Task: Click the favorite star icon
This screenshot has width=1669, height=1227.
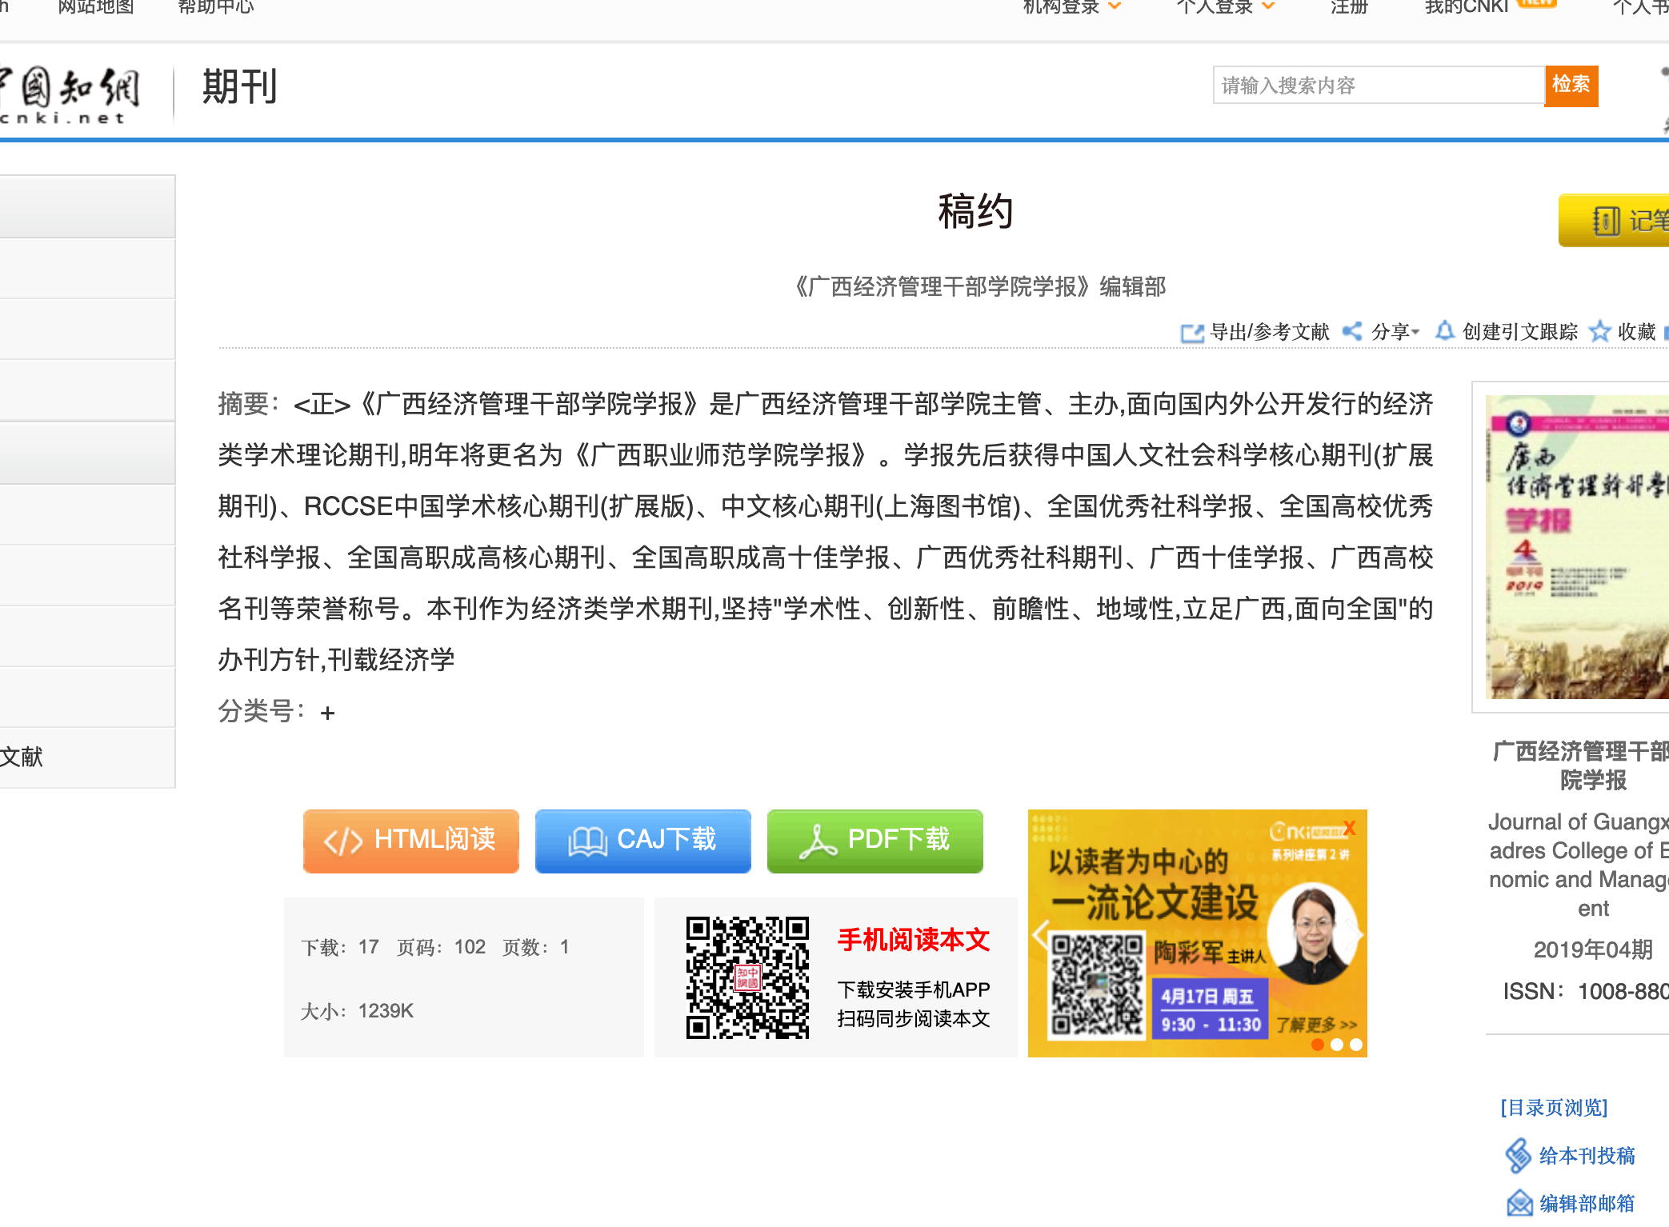Action: [x=1599, y=331]
